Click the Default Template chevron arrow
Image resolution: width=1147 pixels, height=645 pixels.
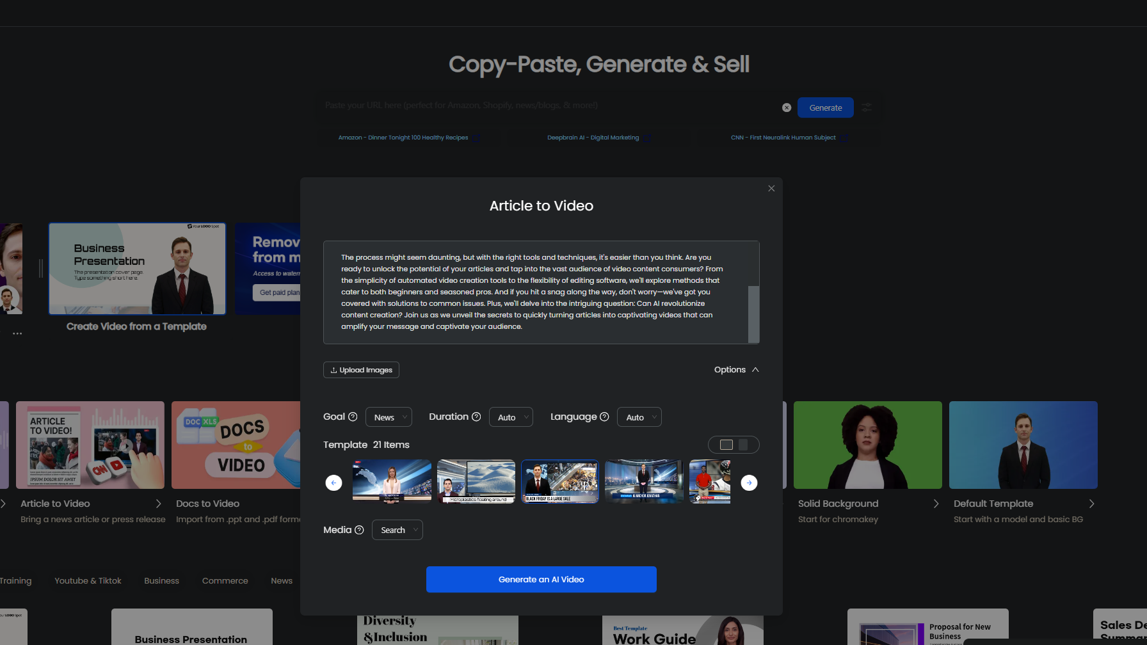(1091, 504)
